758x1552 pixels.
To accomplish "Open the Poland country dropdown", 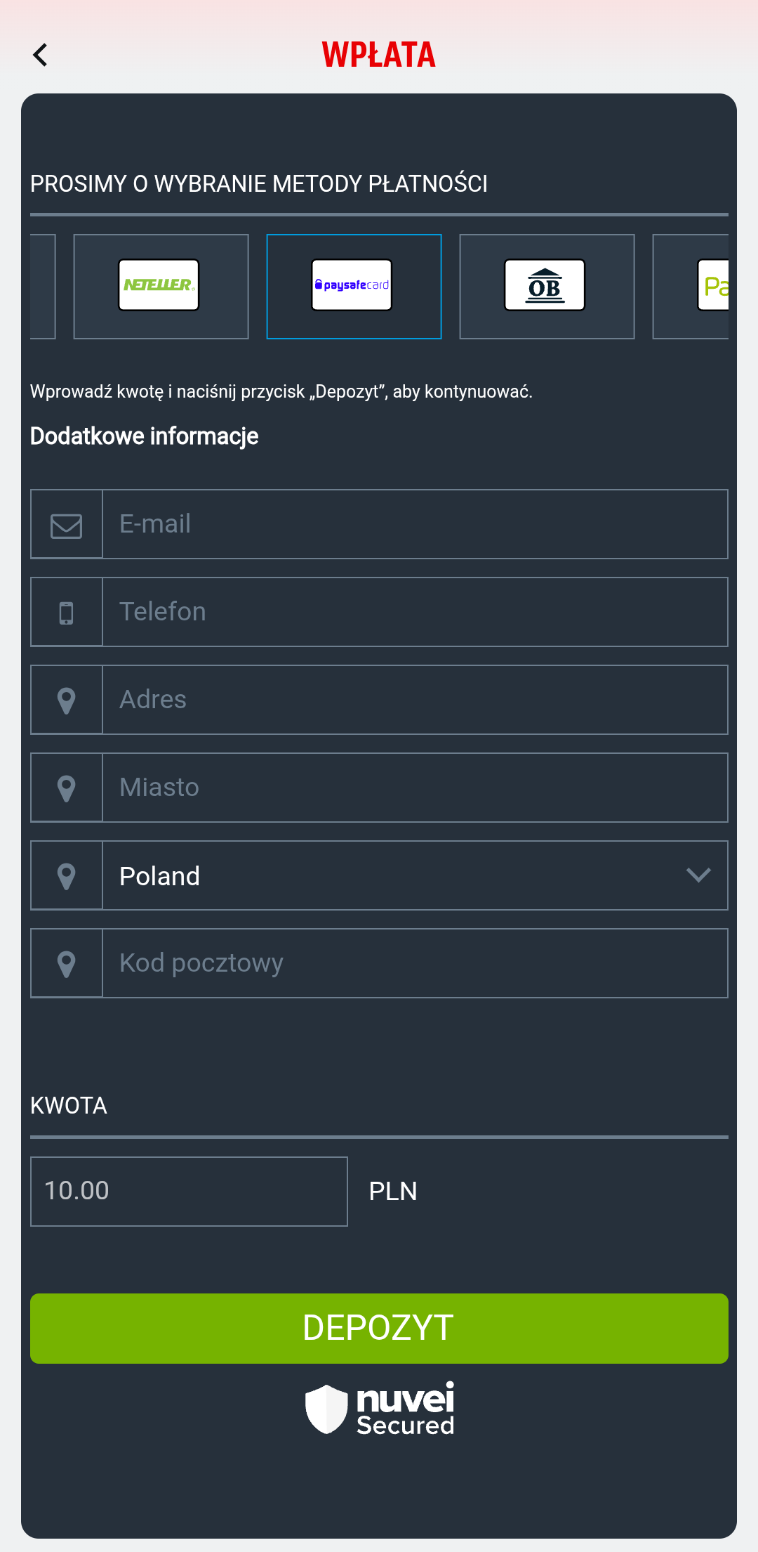I will click(415, 875).
